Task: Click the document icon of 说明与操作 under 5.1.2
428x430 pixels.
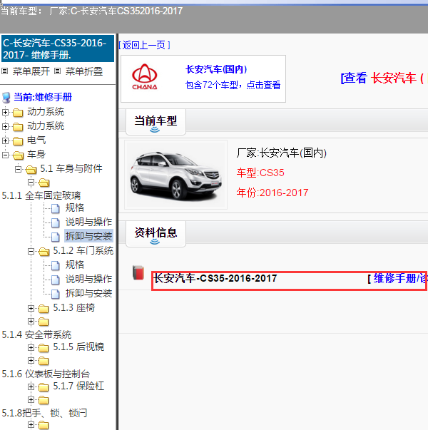Action: point(56,280)
